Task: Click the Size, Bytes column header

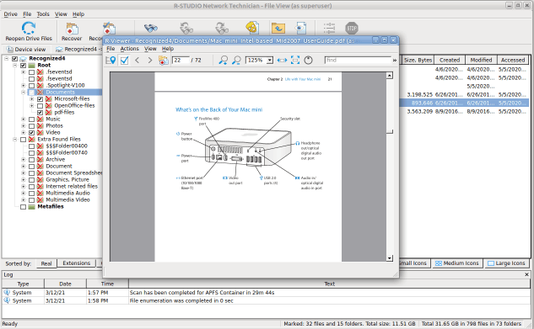Action: click(x=418, y=60)
